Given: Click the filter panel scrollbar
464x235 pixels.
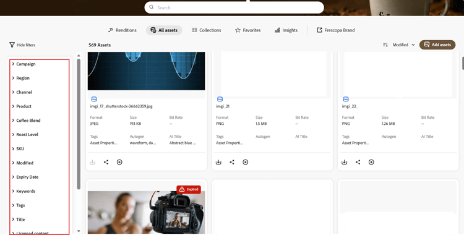Looking at the screenshot, I should click(79, 124).
